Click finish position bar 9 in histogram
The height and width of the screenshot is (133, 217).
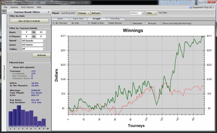[x=44, y=123]
